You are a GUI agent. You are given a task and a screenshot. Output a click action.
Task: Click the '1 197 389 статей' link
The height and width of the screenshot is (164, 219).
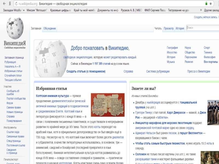pyautogui.click(x=101, y=64)
